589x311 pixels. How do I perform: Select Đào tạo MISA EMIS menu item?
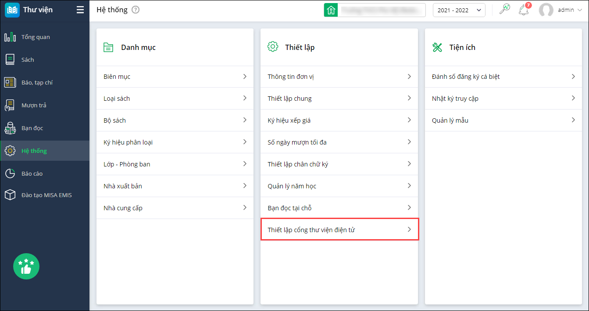tap(46, 195)
